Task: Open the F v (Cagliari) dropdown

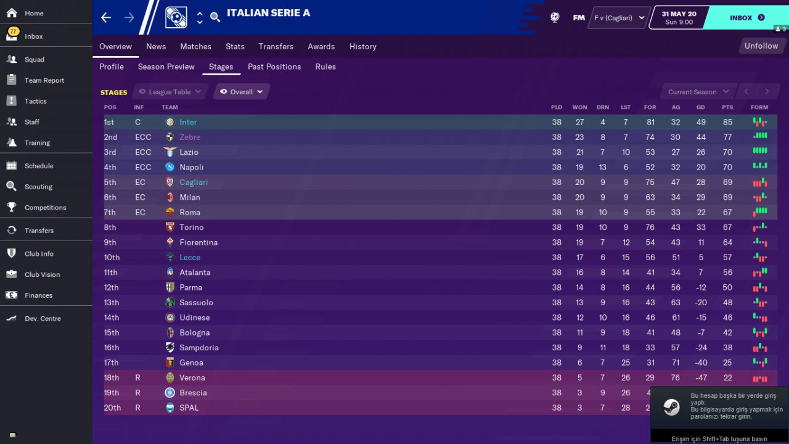Action: (x=619, y=18)
